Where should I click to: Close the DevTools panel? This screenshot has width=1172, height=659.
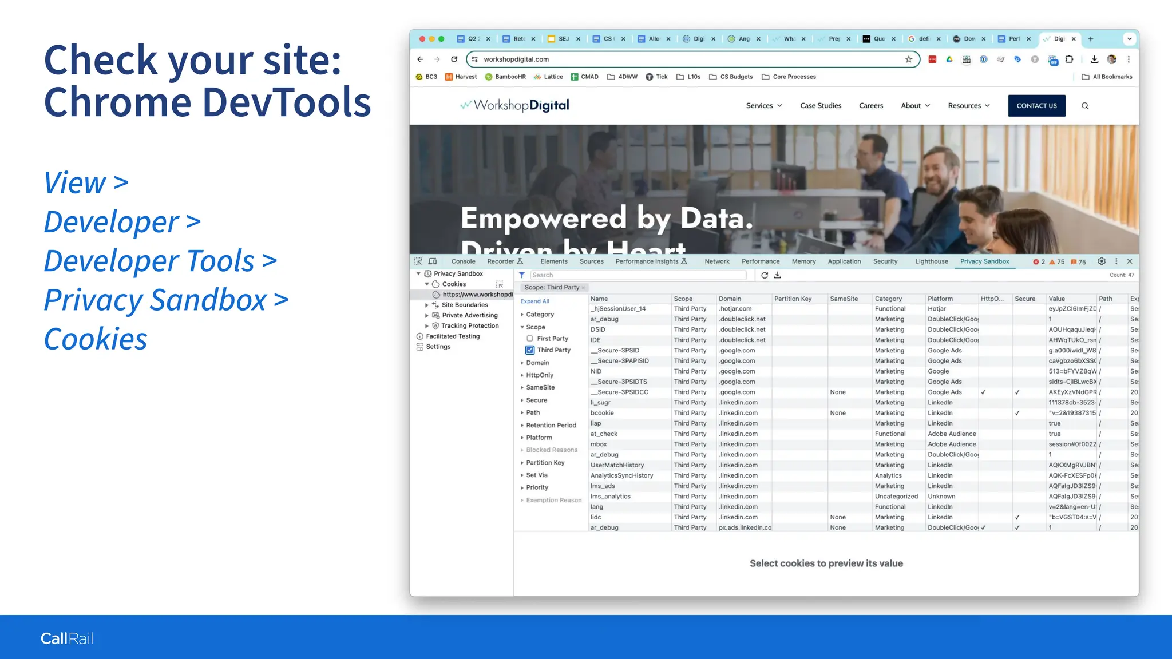[1130, 261]
